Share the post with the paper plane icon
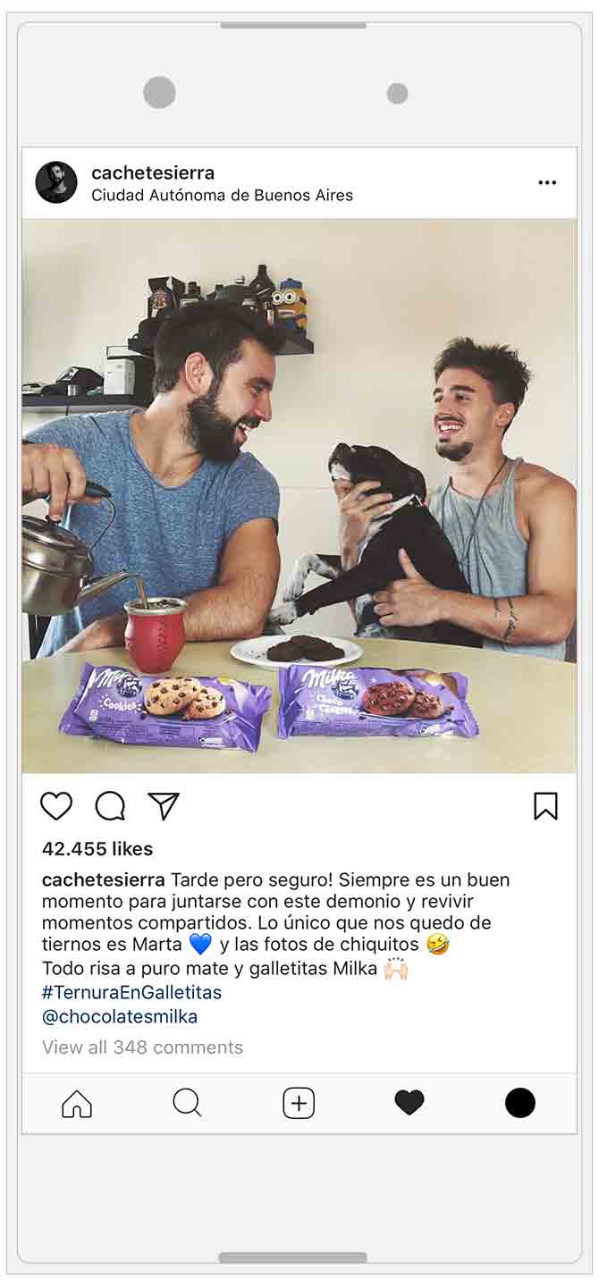 (164, 806)
